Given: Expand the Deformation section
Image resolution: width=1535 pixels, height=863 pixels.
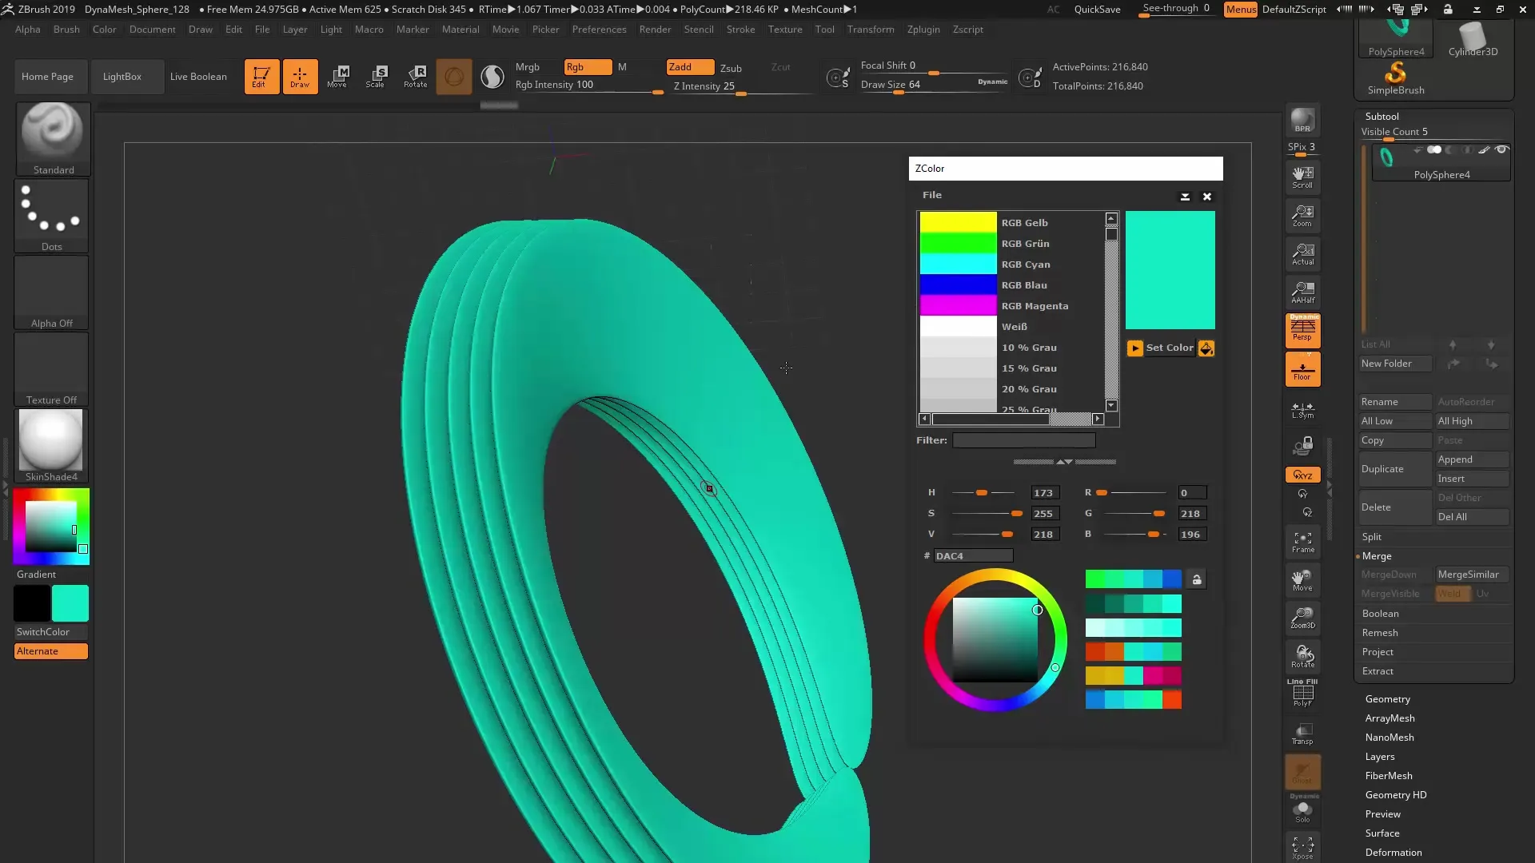Looking at the screenshot, I should 1393,853.
